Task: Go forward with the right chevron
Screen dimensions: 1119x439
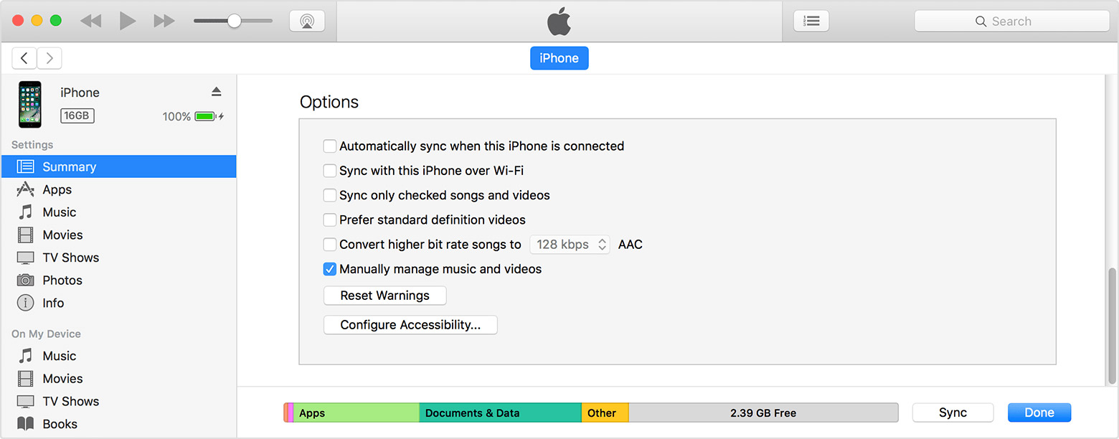Action: 49,58
